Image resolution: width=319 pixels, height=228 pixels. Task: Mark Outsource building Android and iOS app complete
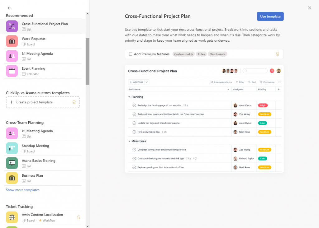pos(134,159)
